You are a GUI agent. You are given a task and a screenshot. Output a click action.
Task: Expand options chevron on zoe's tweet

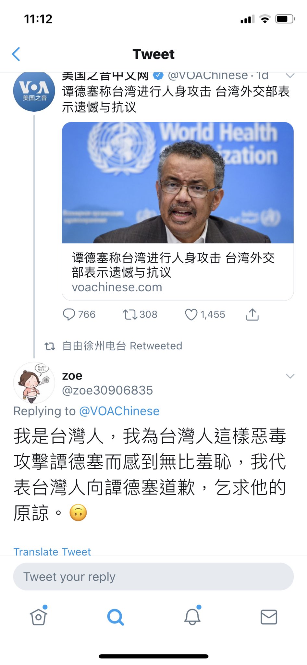point(290,376)
